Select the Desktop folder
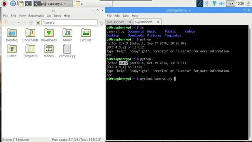Viewport: 252px width, 142px height. pyautogui.click(x=12, y=35)
